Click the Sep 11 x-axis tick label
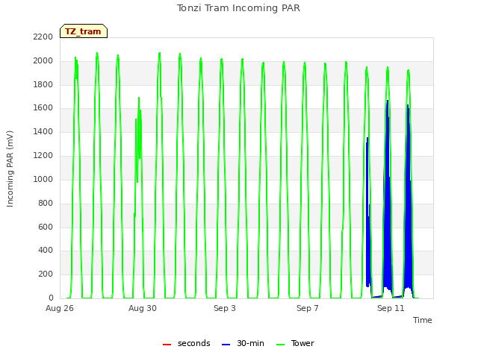 click(x=391, y=308)
